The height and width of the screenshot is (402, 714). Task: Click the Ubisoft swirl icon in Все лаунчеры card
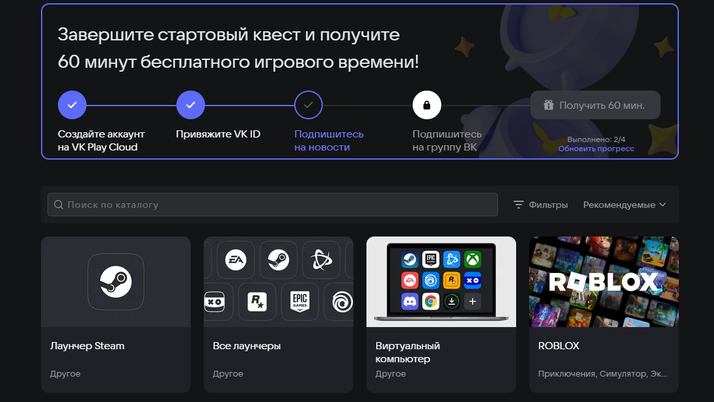(342, 302)
